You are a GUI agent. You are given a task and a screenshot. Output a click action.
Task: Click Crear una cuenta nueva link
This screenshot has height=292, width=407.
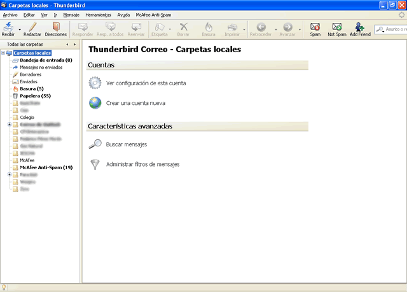[x=135, y=103]
